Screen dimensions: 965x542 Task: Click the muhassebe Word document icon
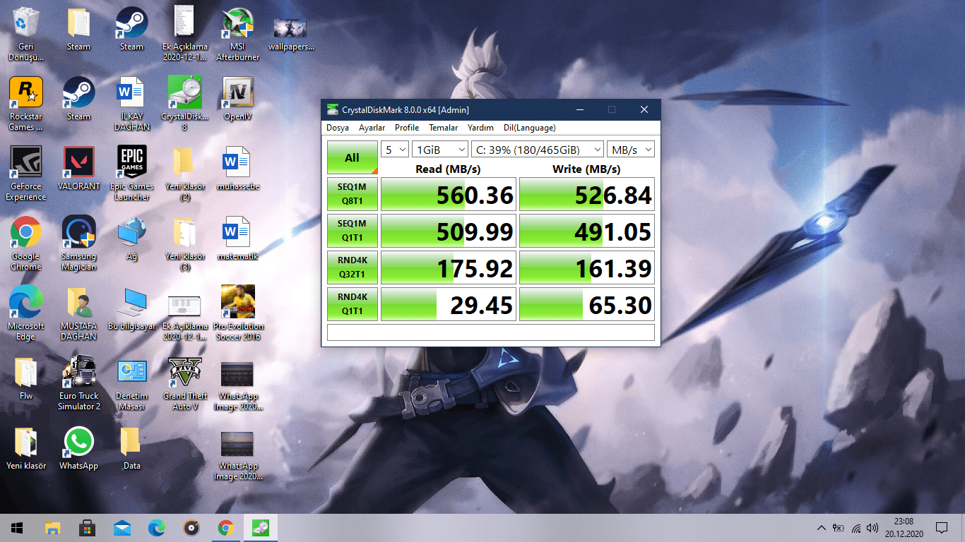[237, 169]
